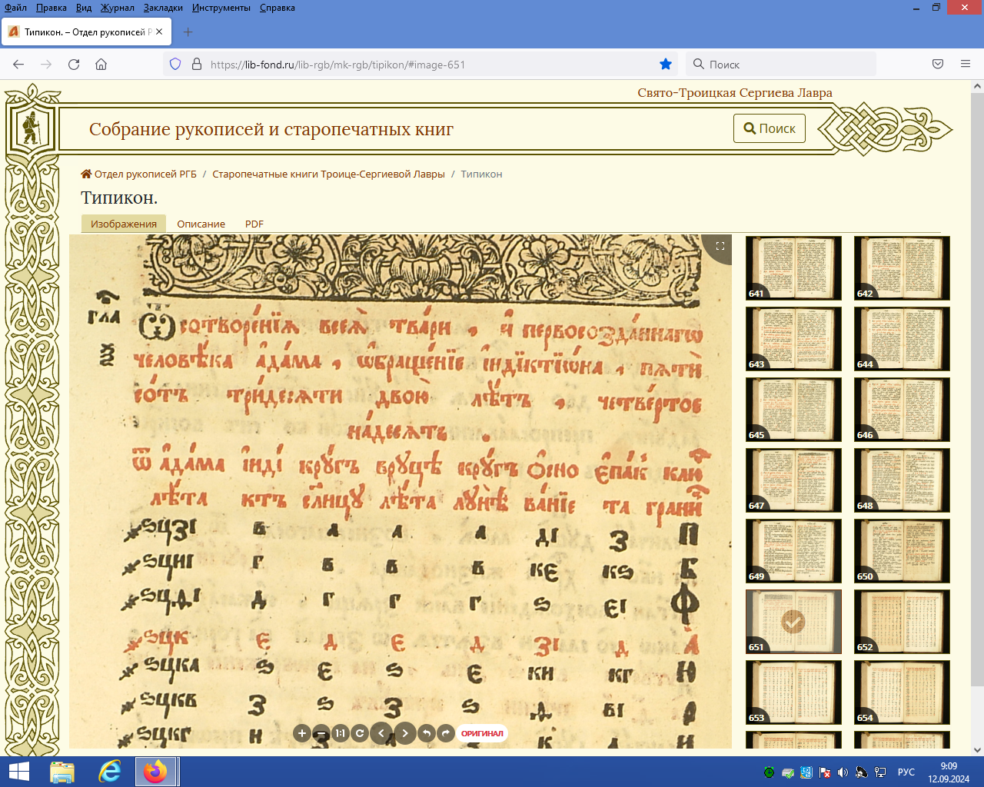Click the Собрание рукописей и старопечатных книг title
The width and height of the screenshot is (984, 787).
pyautogui.click(x=271, y=129)
